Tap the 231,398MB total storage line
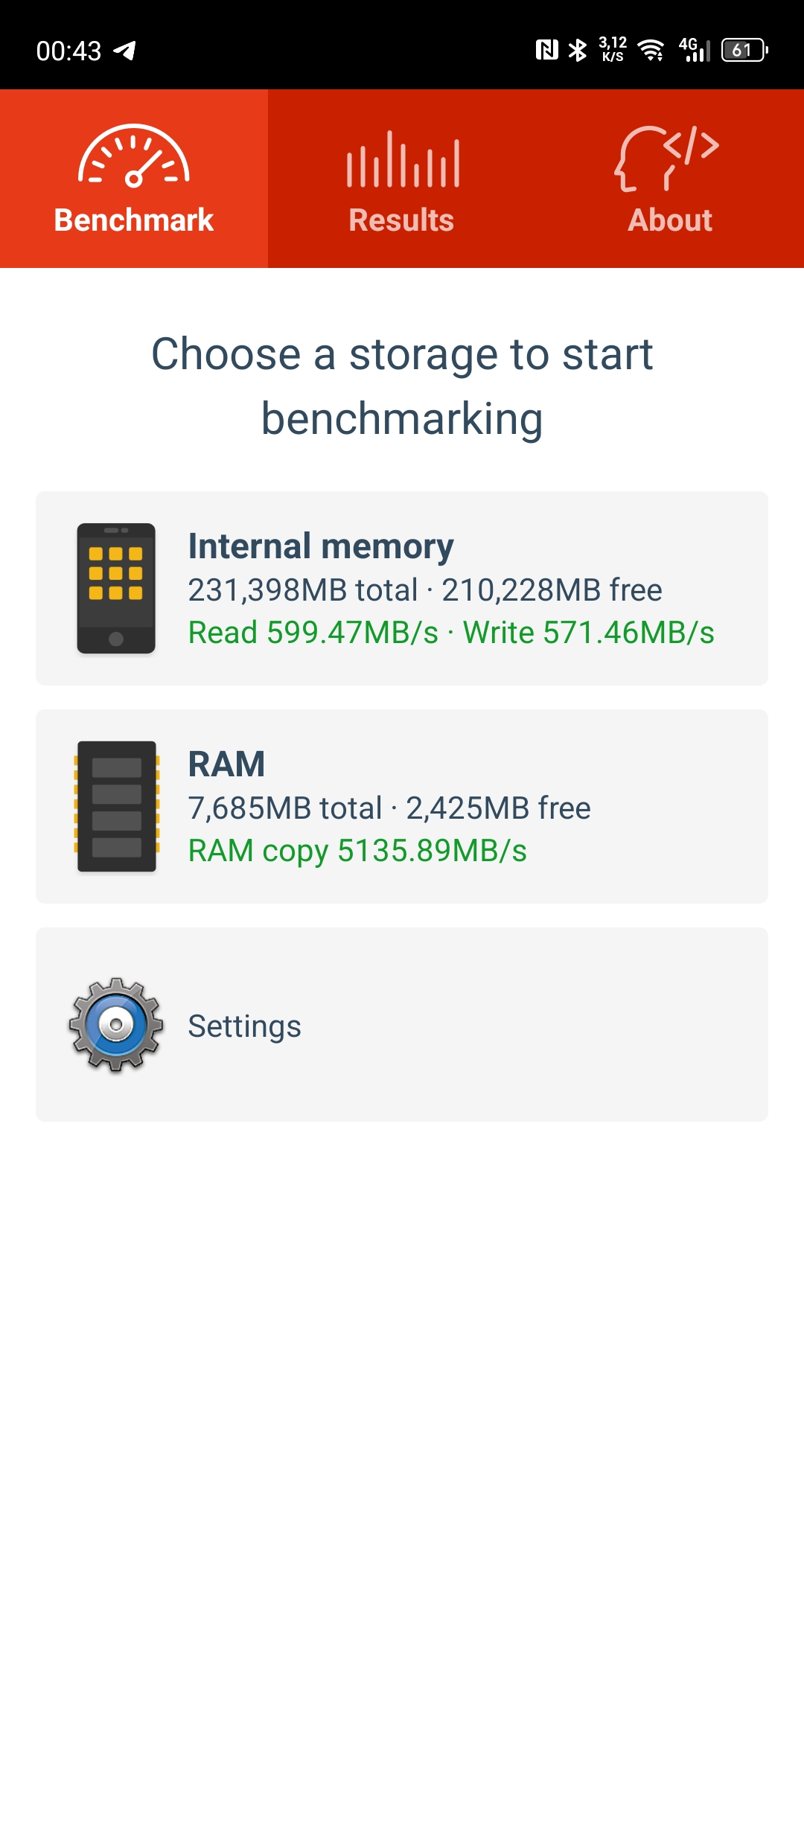Viewport: 804px width, 1831px height. 425,590
